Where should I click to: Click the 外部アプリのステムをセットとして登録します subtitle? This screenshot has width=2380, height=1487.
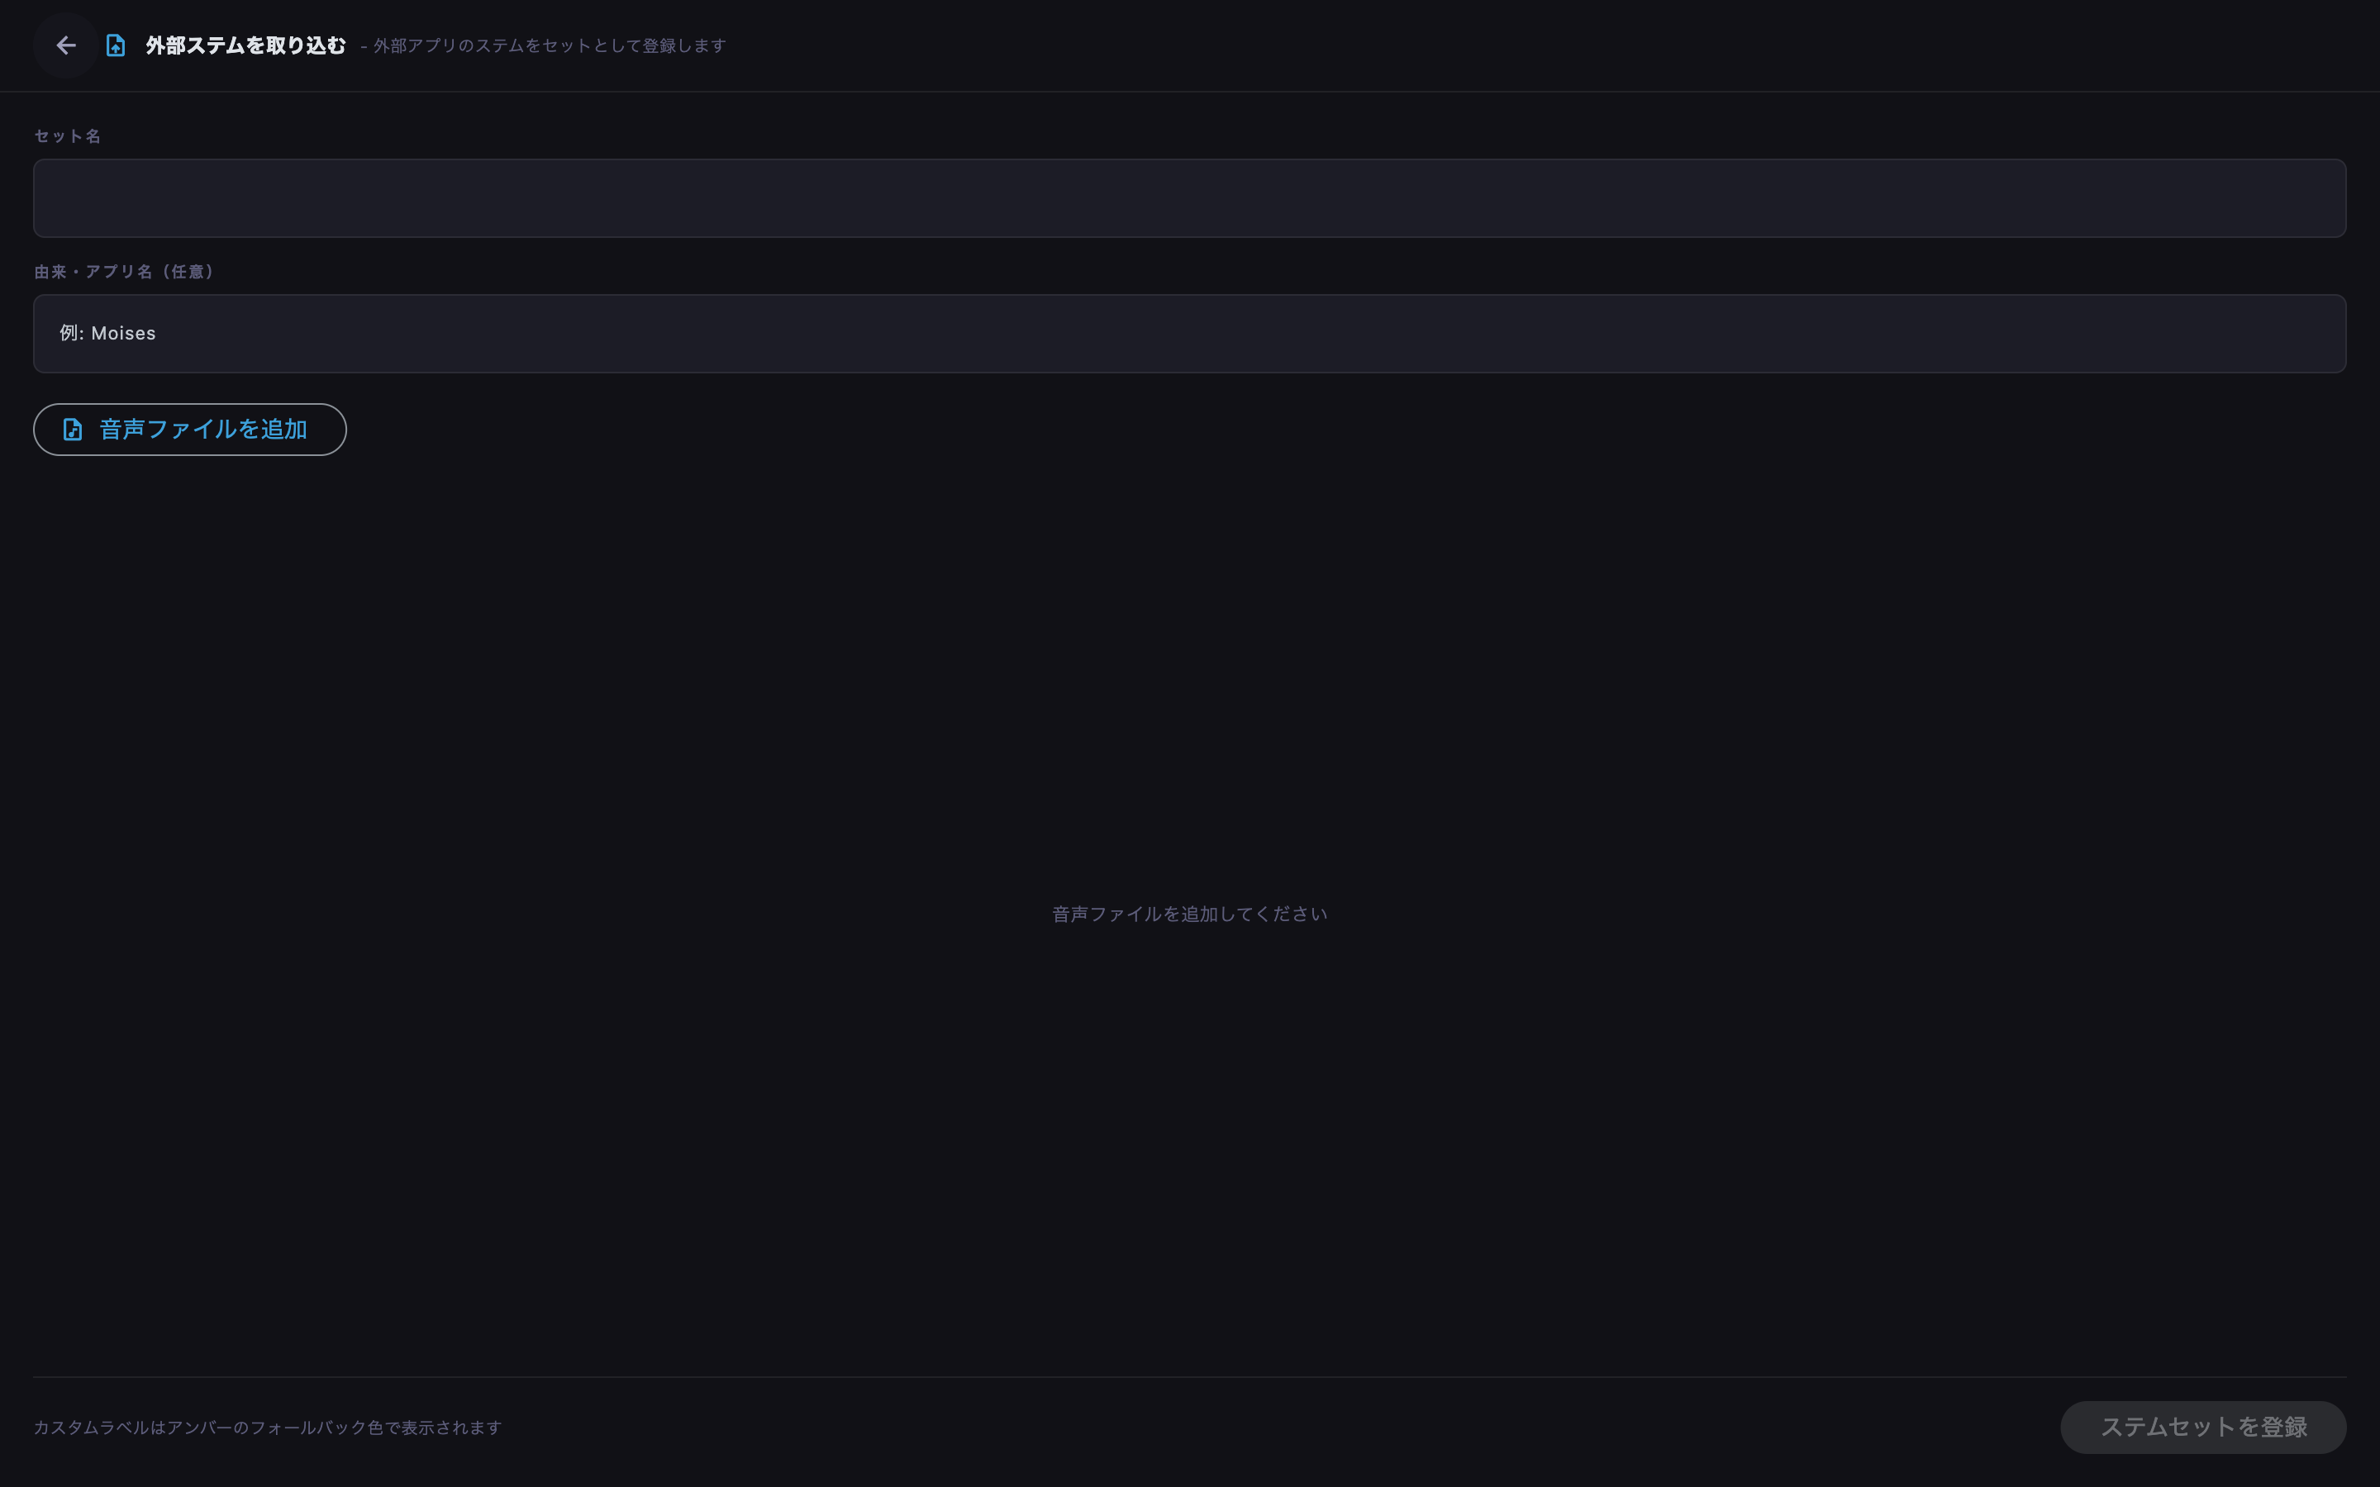tap(550, 45)
